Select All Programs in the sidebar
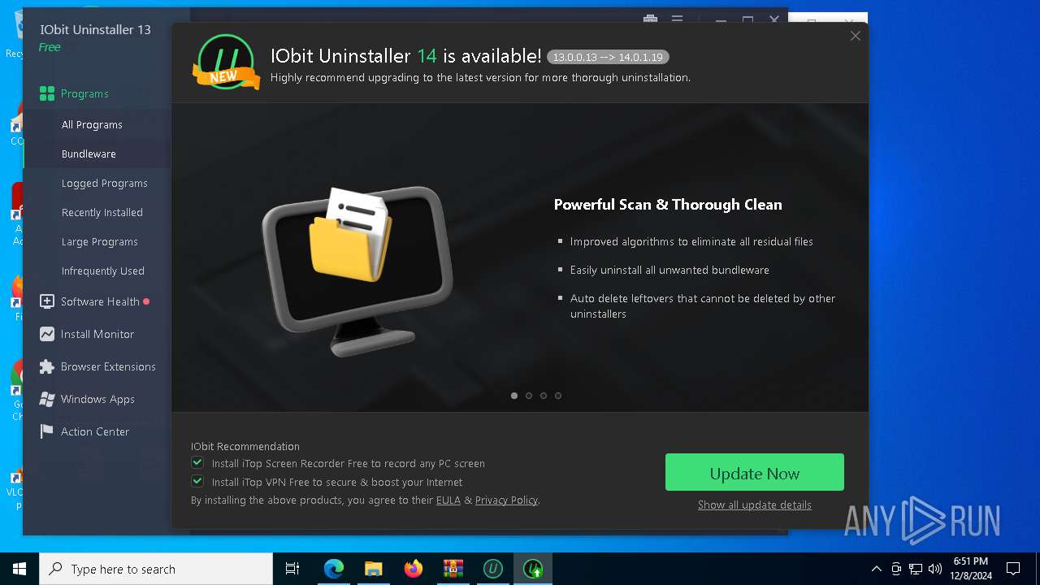This screenshot has height=585, width=1040. pos(92,124)
